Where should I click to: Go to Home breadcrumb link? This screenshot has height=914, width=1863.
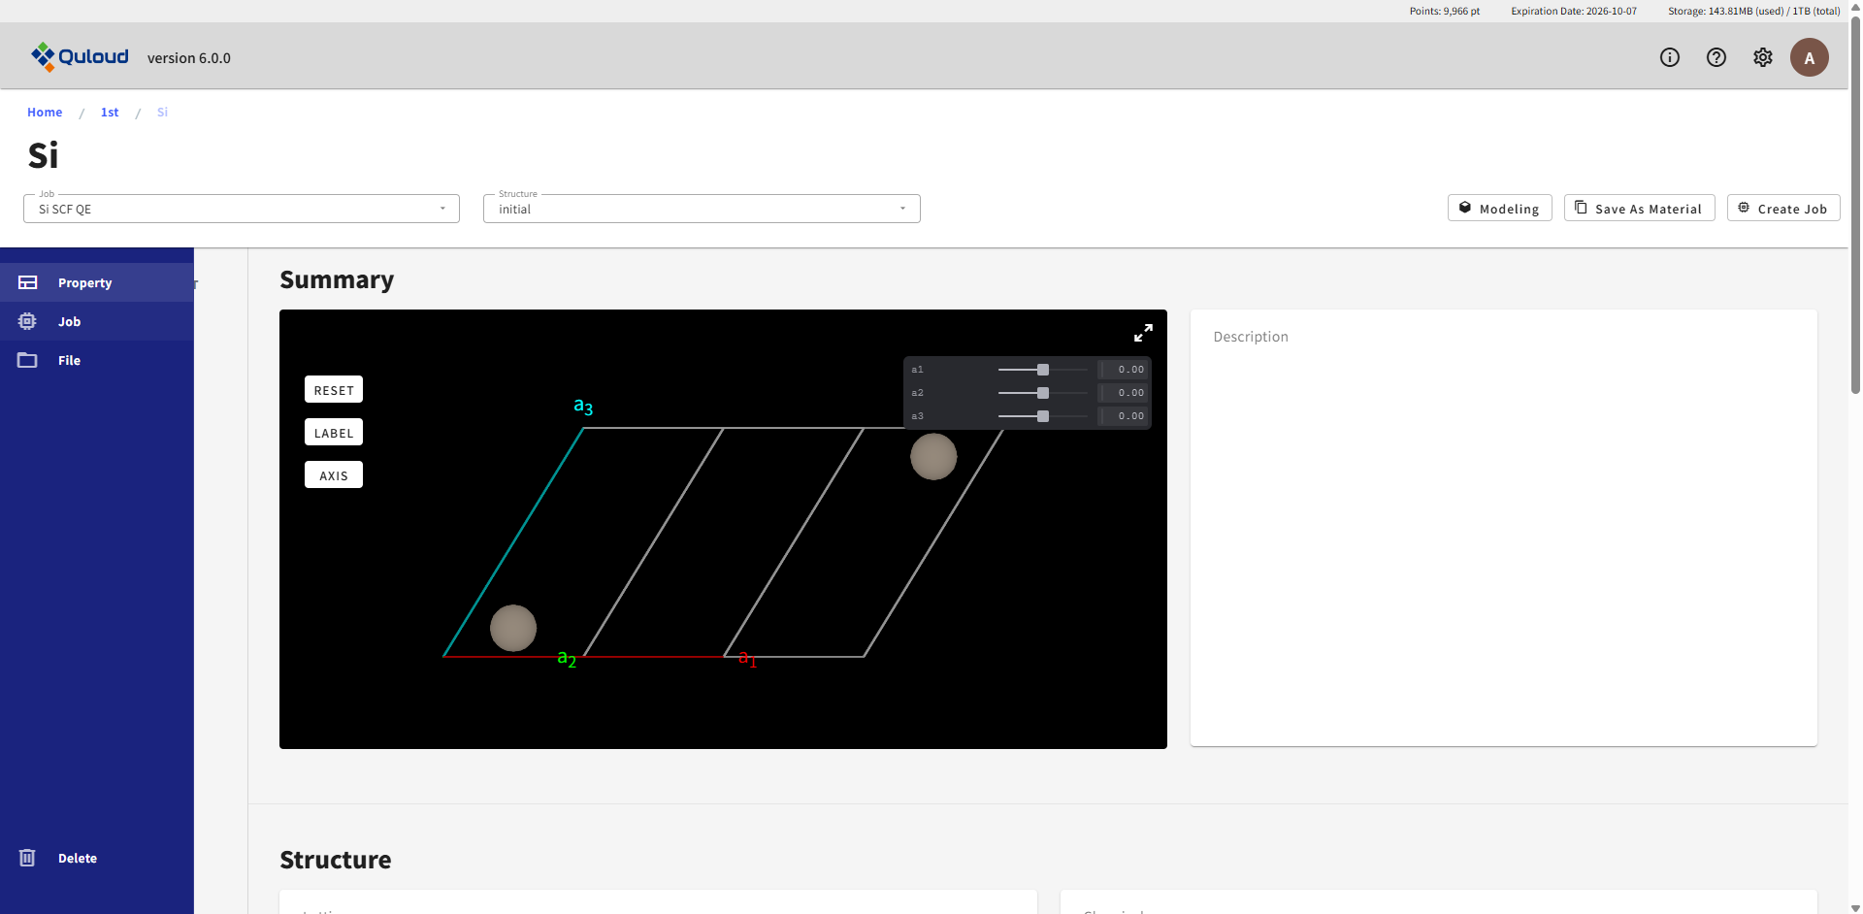(x=45, y=113)
